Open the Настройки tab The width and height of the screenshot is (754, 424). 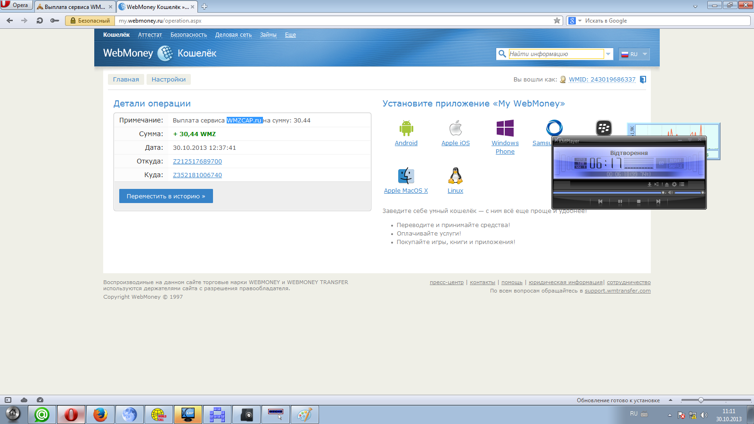coord(168,80)
